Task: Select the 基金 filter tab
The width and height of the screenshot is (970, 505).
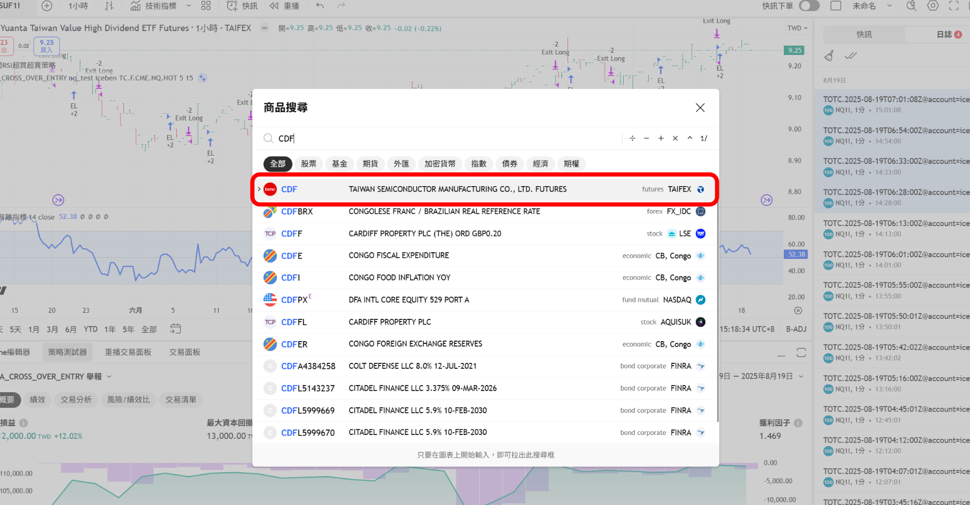Action: pos(340,164)
